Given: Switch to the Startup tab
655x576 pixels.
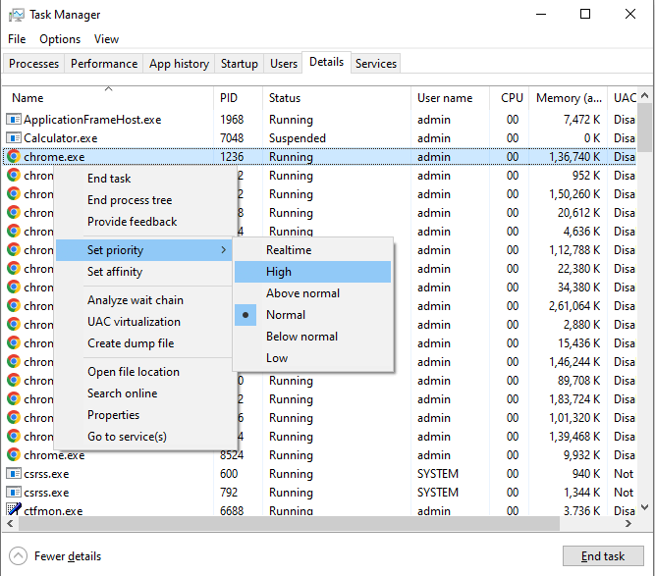Looking at the screenshot, I should click(240, 64).
